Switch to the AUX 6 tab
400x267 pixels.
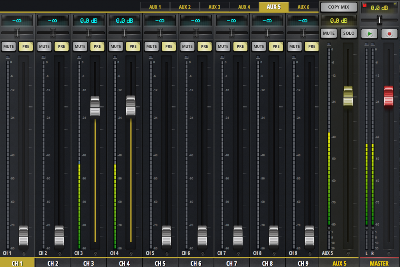(x=303, y=7)
